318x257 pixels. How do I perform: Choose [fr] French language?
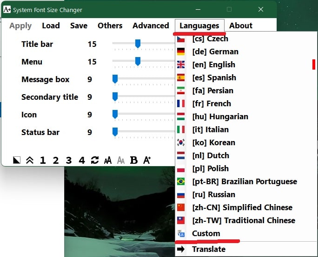point(246,103)
